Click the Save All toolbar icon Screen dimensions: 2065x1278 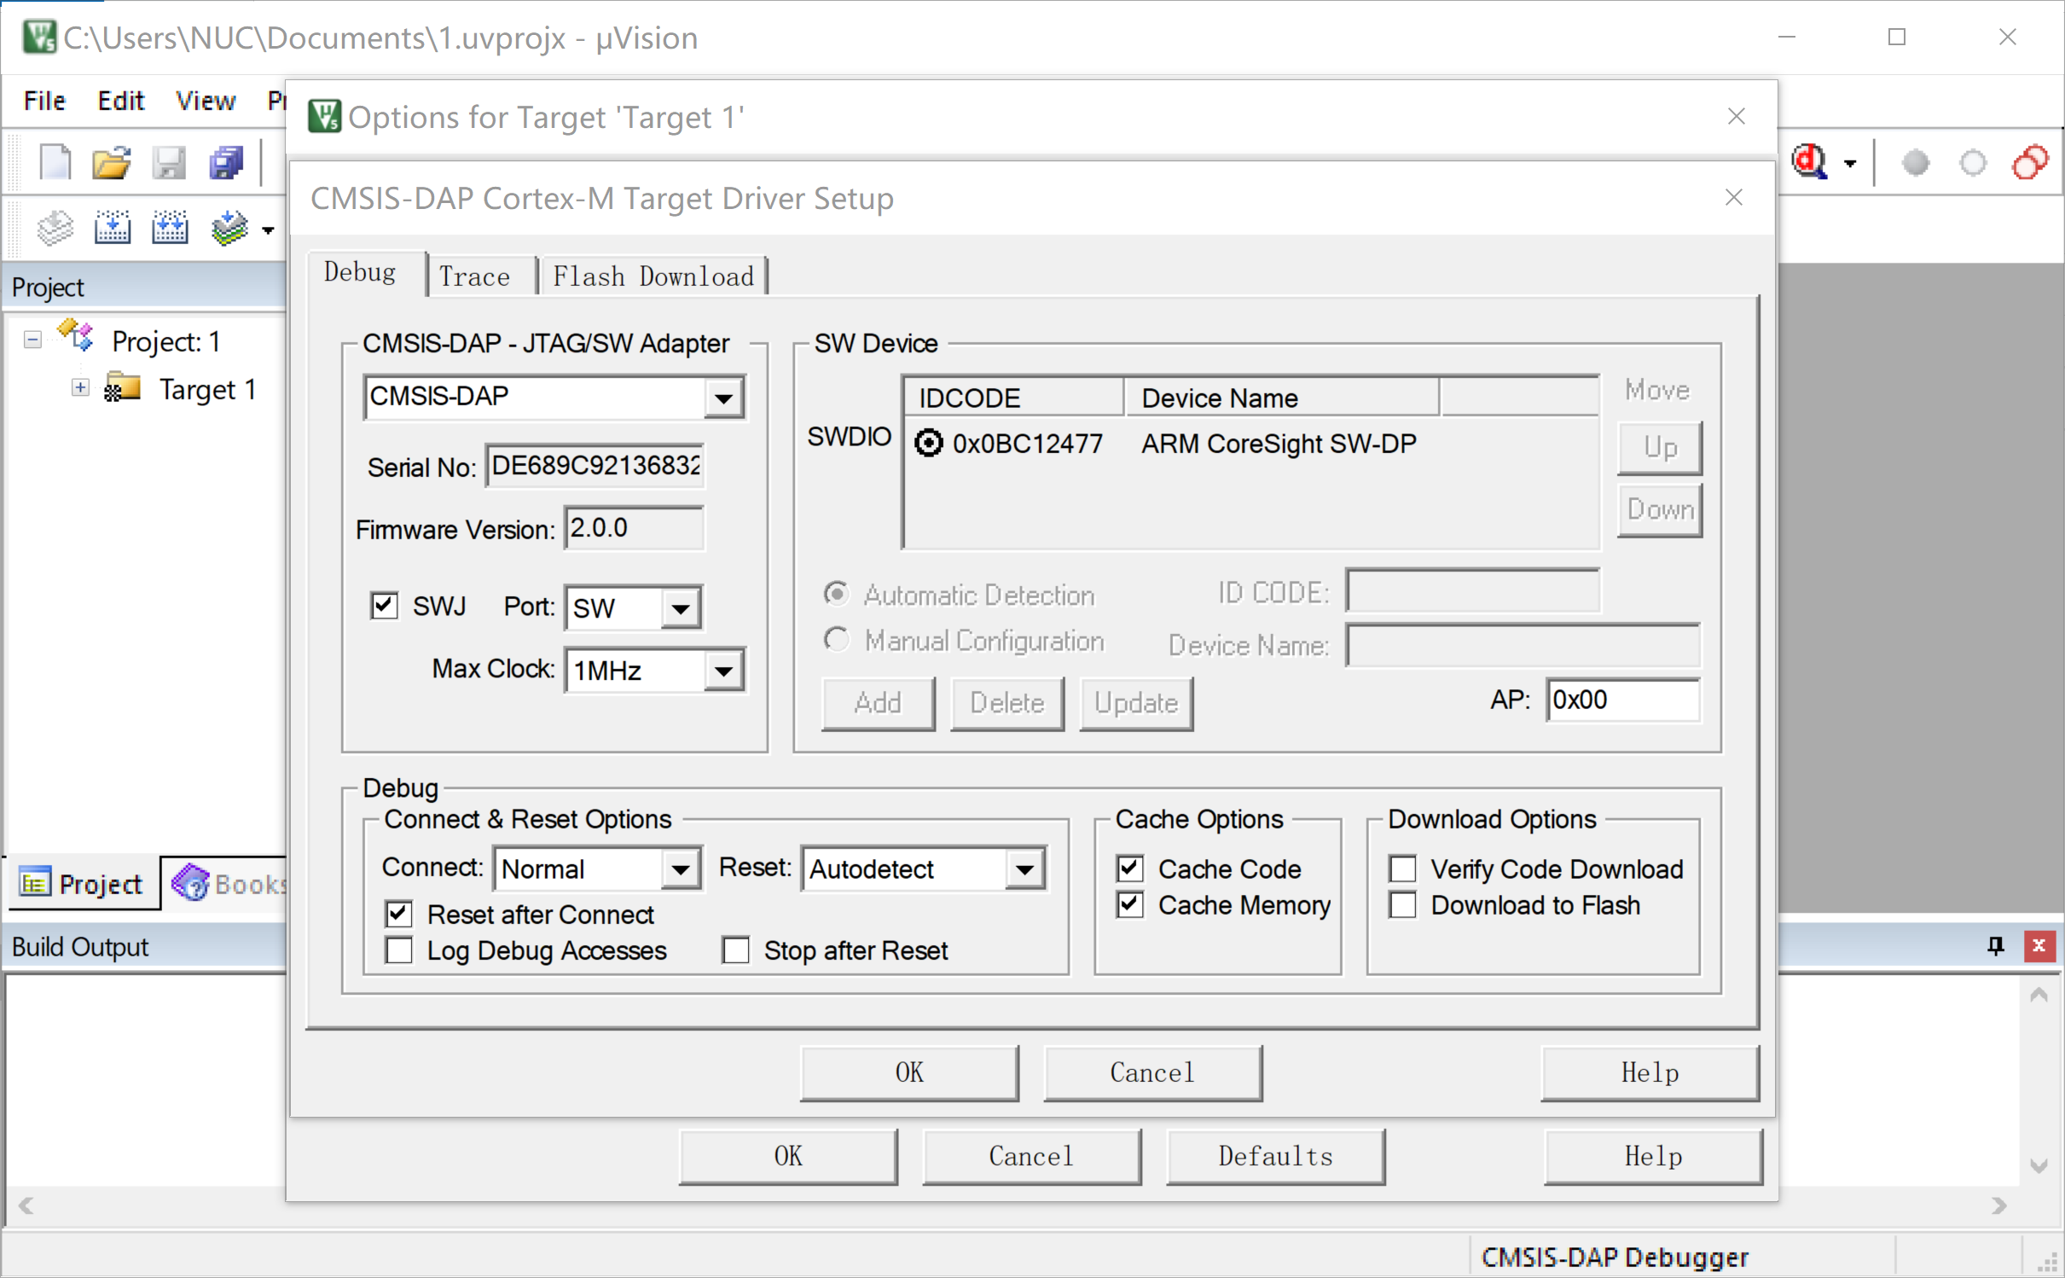(226, 162)
